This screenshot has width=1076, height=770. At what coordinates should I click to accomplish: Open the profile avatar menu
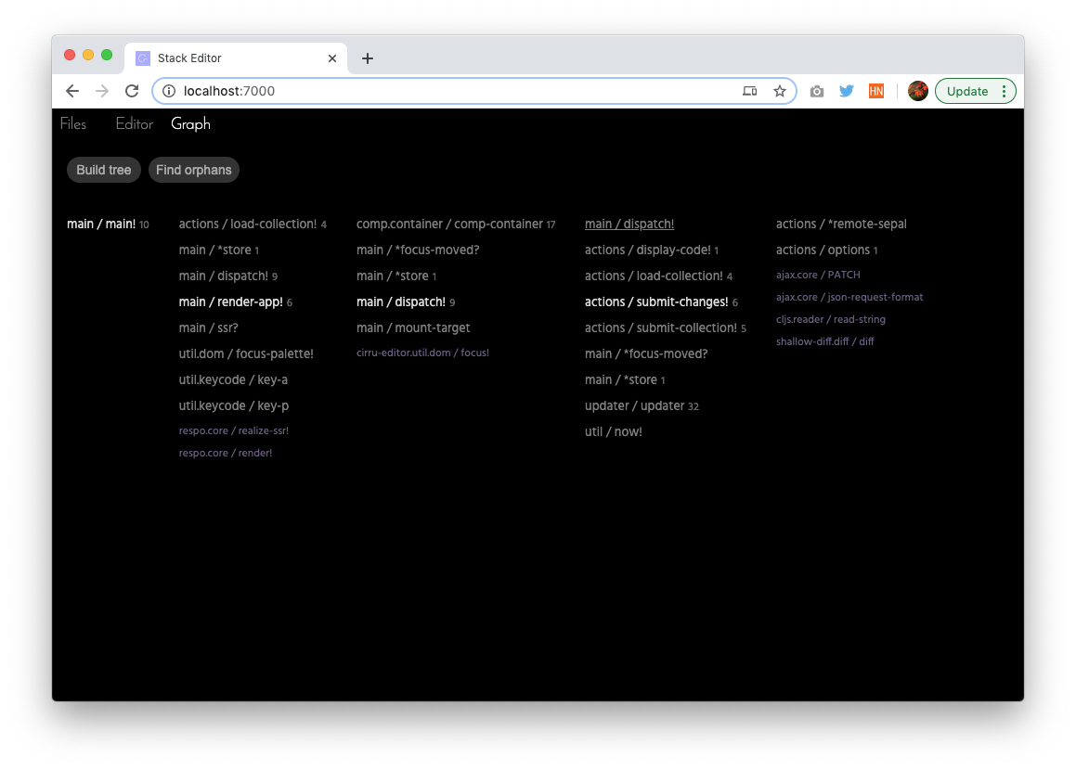pyautogui.click(x=917, y=91)
